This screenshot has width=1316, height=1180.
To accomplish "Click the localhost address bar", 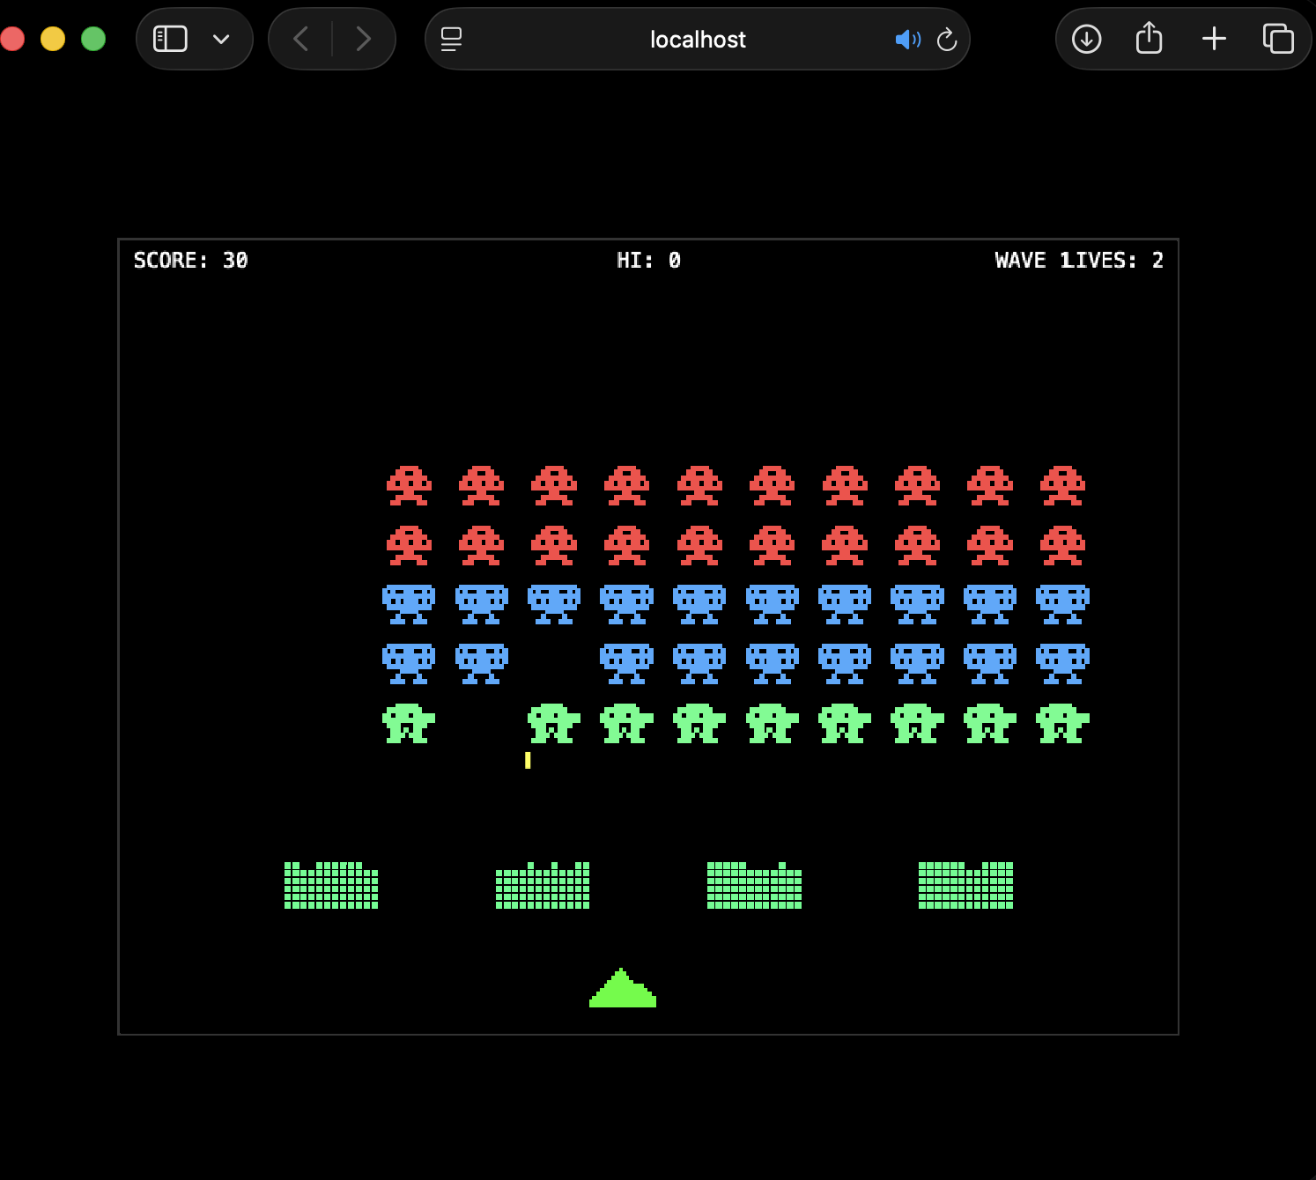I will [697, 39].
